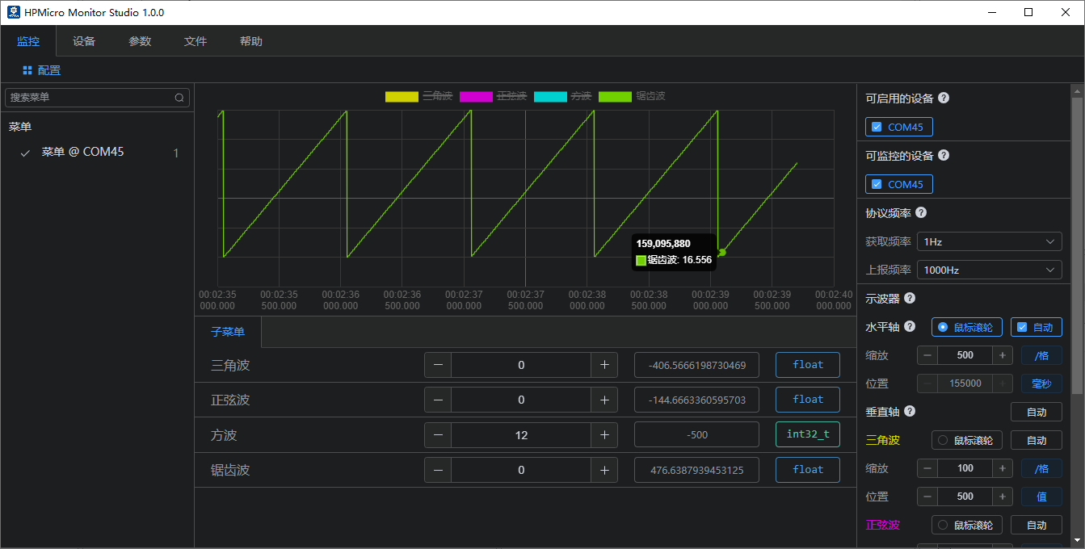Decrease 三角波 value with minus button
1085x549 pixels.
click(438, 365)
